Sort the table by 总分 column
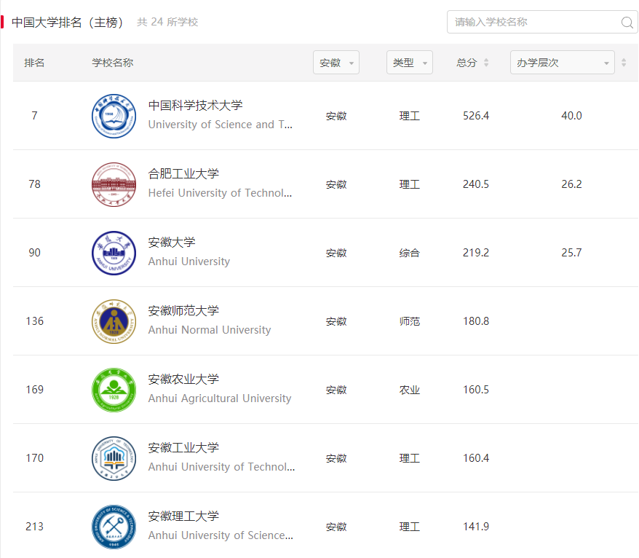 [x=486, y=63]
